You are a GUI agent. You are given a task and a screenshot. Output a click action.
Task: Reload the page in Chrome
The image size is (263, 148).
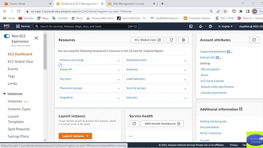(x=18, y=12)
